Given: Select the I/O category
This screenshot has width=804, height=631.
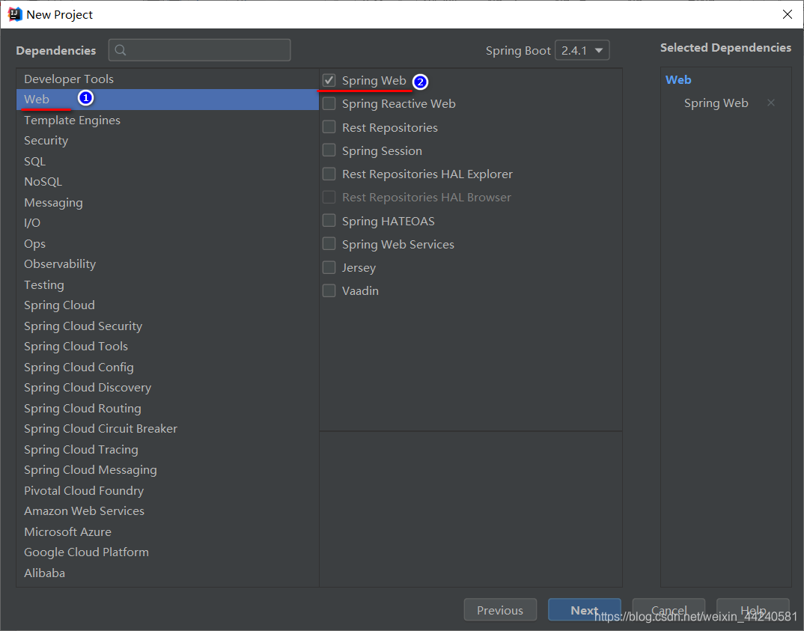Looking at the screenshot, I should coord(168,223).
